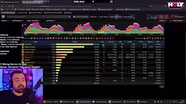This screenshot has width=186, height=104.
Task: Focus the Warcraft Logs search field
Action: tap(37, 17)
